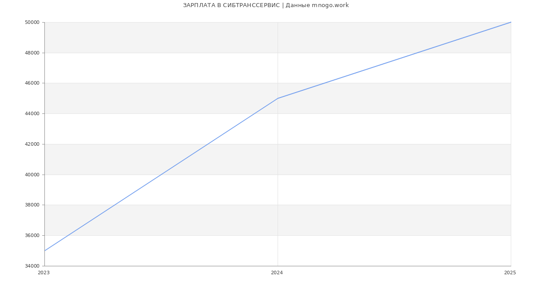Click the 2024 x-axis label
Screen dimensions: 533x288
coord(277,273)
